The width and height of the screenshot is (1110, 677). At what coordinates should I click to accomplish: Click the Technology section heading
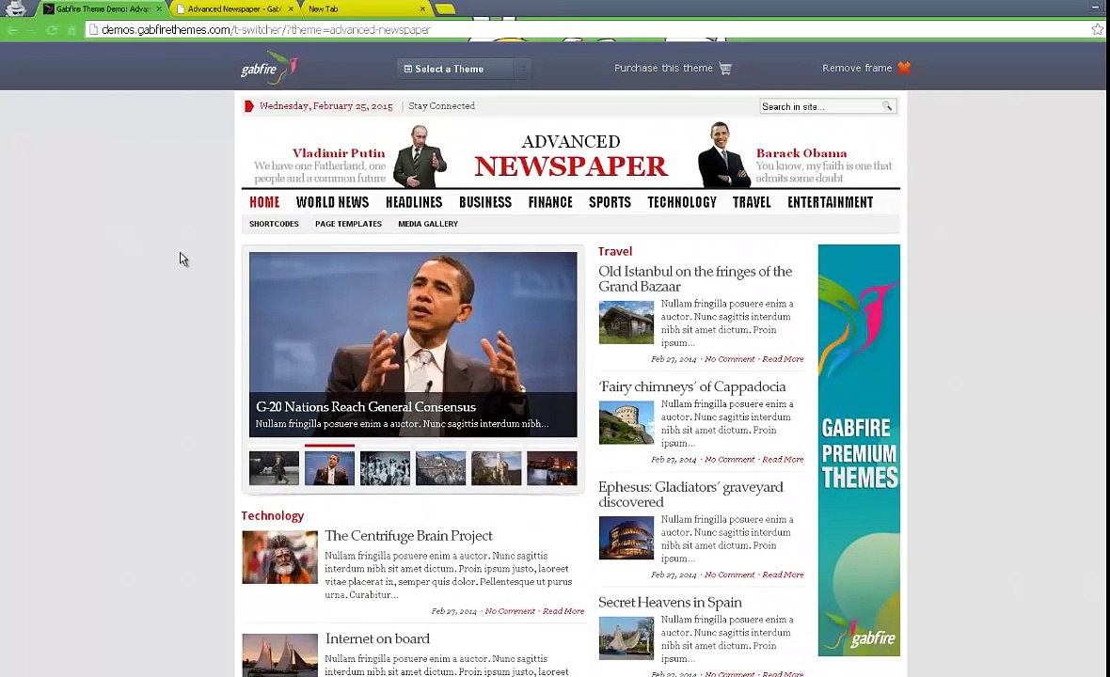(x=273, y=515)
